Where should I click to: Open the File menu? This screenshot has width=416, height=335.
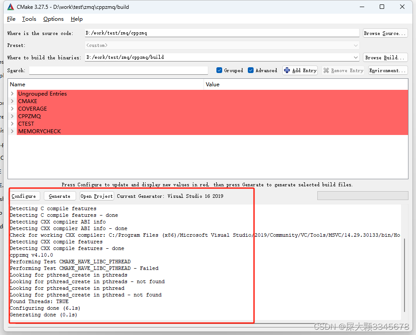(11, 19)
